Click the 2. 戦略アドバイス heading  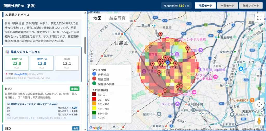[17, 15]
